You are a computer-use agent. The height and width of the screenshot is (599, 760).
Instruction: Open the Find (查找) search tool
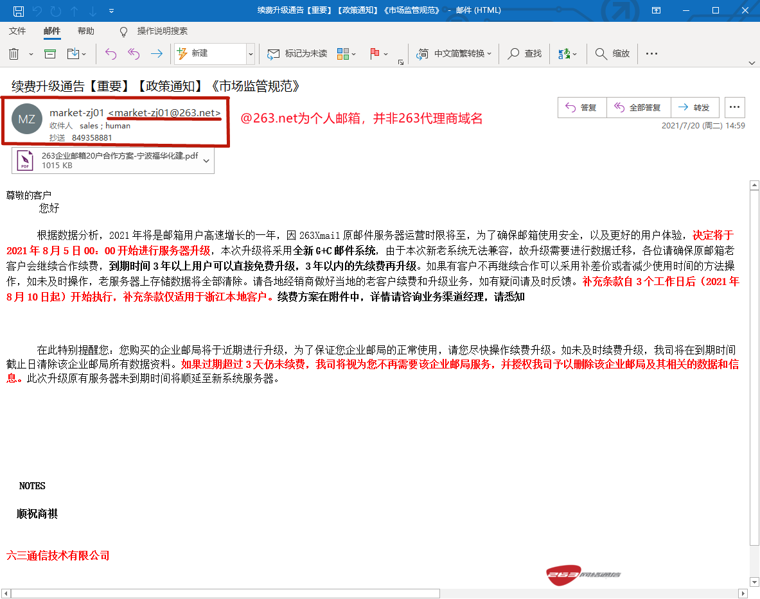525,54
